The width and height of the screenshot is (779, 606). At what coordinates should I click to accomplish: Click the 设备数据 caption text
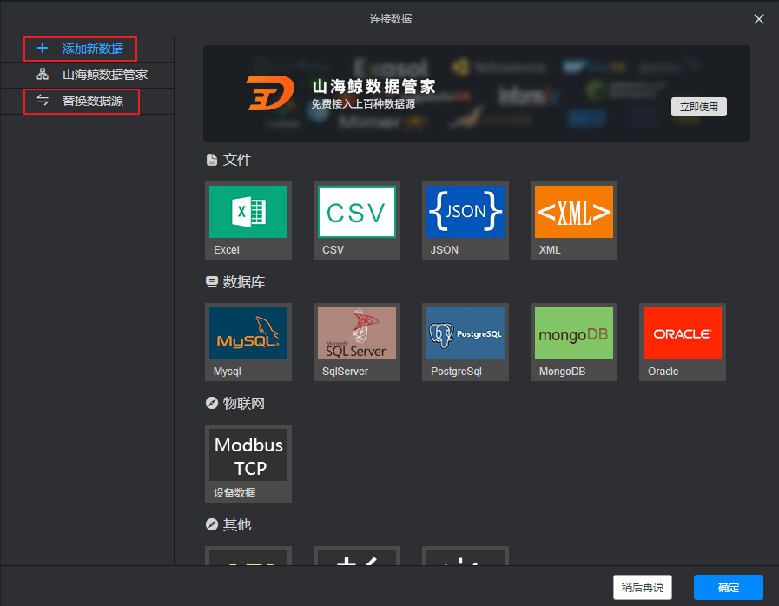tap(234, 493)
